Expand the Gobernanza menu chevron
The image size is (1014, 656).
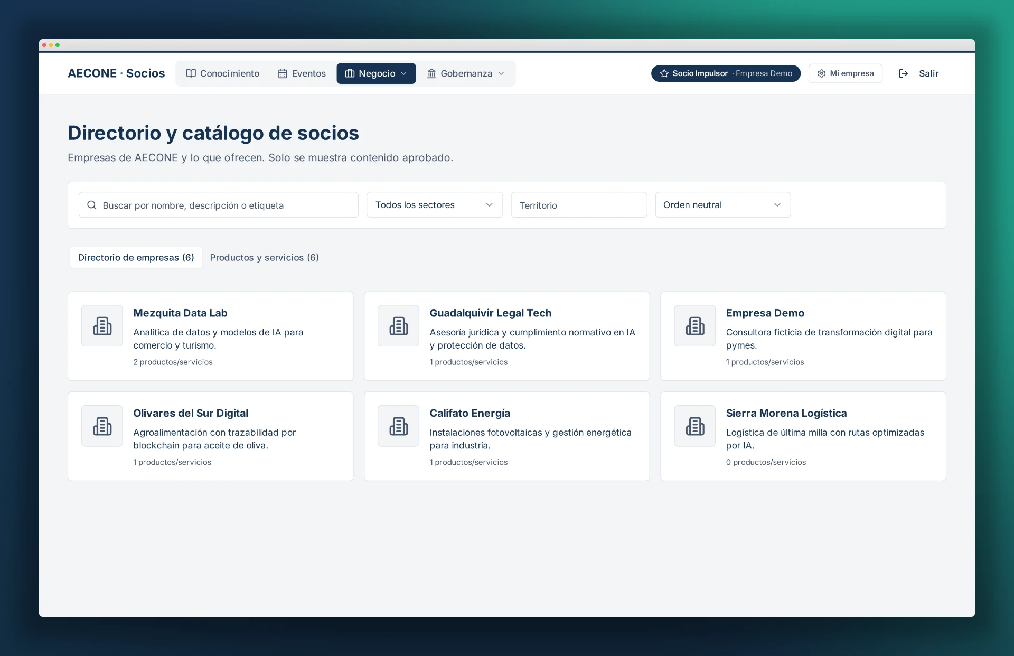tap(501, 73)
